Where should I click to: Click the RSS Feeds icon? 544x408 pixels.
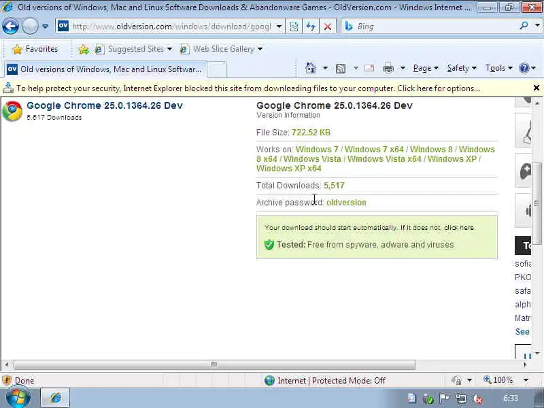tap(341, 69)
